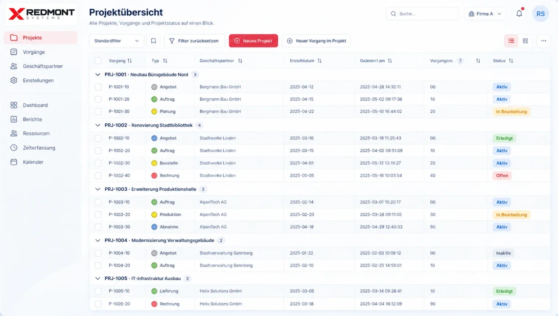The height and width of the screenshot is (316, 558).
Task: Sort by Erstelldatum column arrows
Action: coord(320,61)
